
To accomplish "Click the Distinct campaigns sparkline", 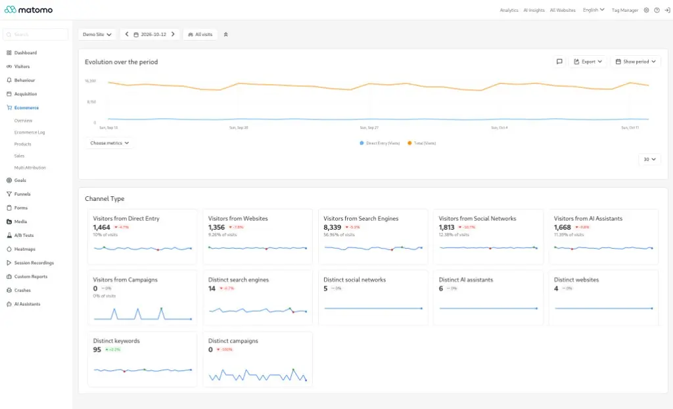I will tap(258, 375).
